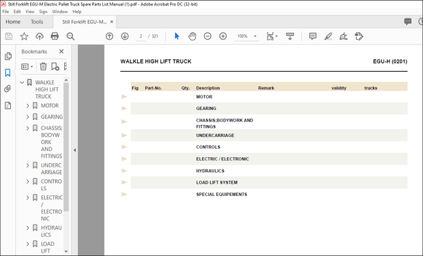Click the page number input field

point(141,36)
